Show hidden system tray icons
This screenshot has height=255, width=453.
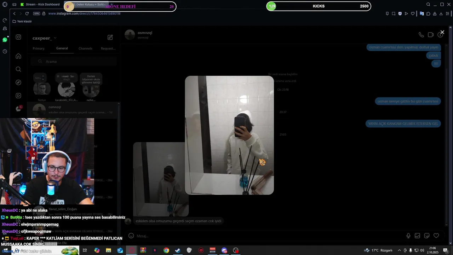coord(400,250)
